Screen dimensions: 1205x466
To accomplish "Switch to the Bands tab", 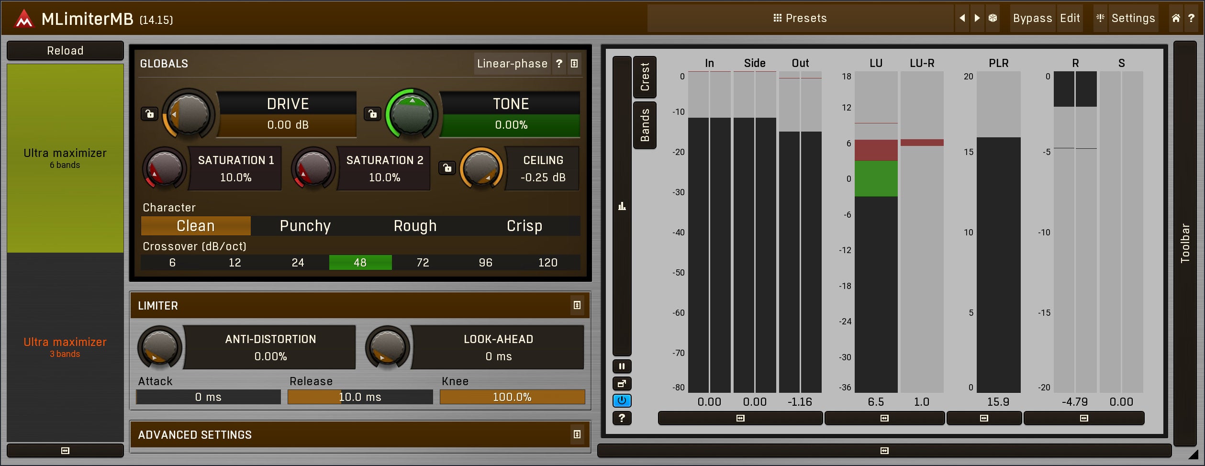I will 645,125.
